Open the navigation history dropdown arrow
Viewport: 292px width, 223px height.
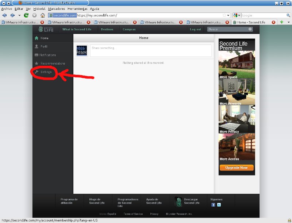(x=19, y=15)
